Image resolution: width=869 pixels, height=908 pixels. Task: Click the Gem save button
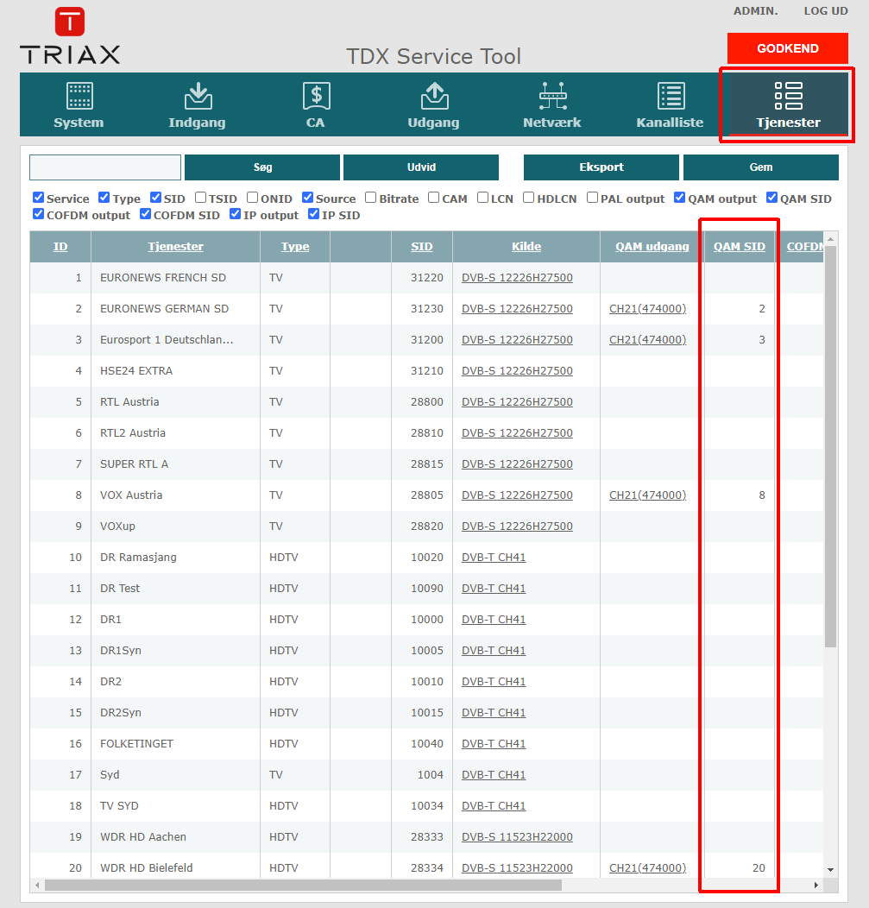tap(761, 167)
